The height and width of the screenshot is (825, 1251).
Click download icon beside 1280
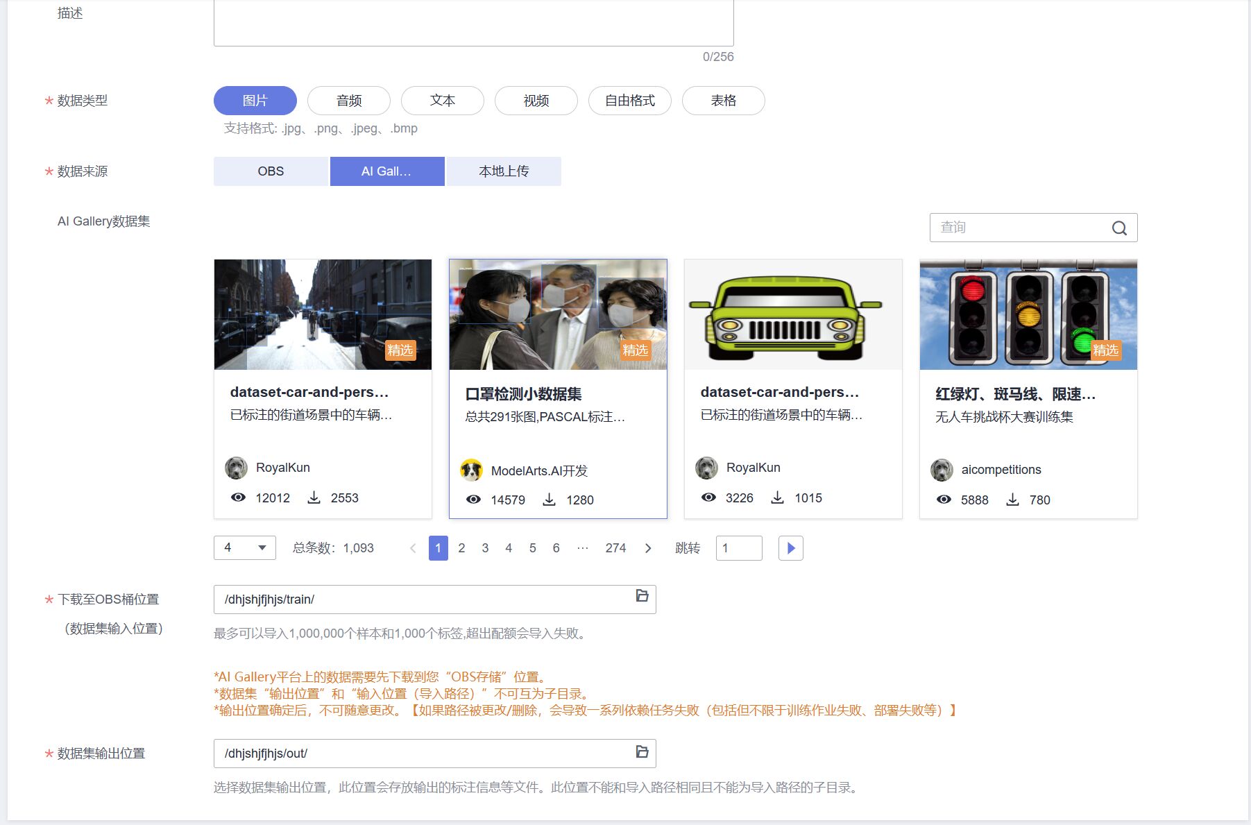tap(549, 500)
